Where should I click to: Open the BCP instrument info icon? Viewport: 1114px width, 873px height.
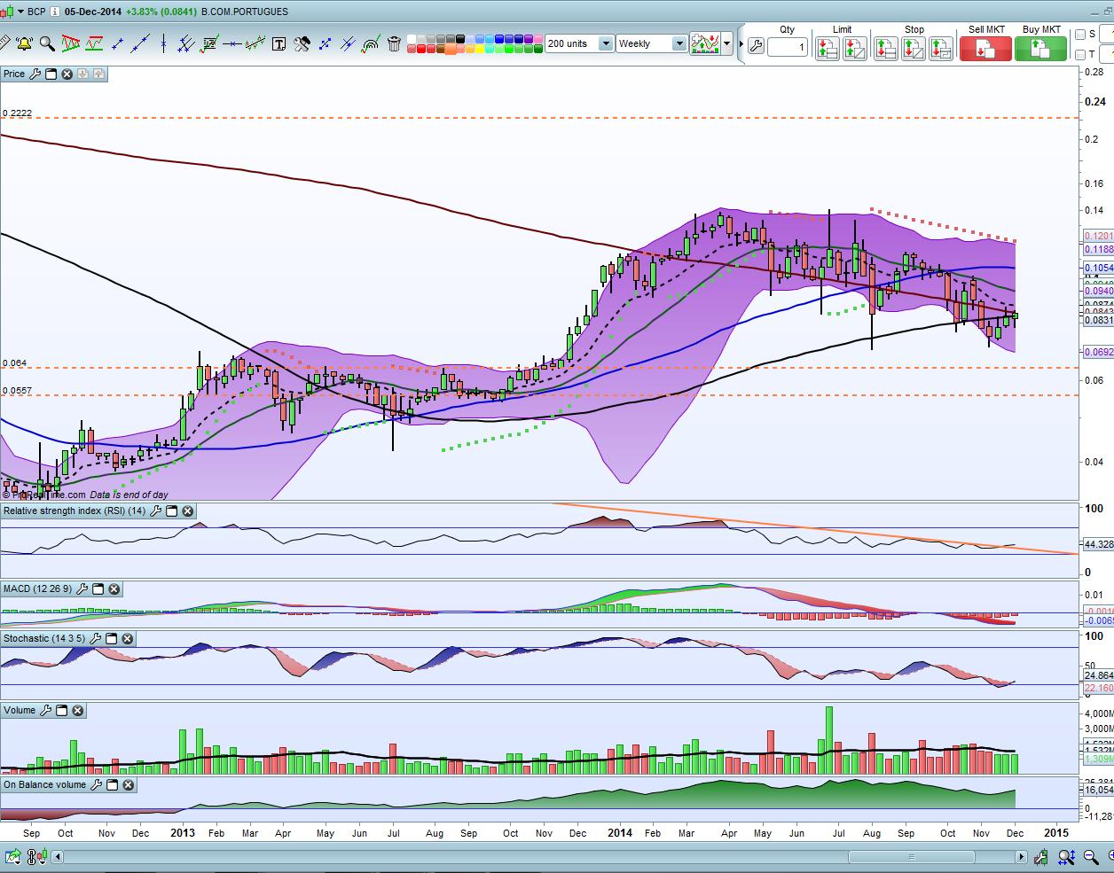click(55, 12)
